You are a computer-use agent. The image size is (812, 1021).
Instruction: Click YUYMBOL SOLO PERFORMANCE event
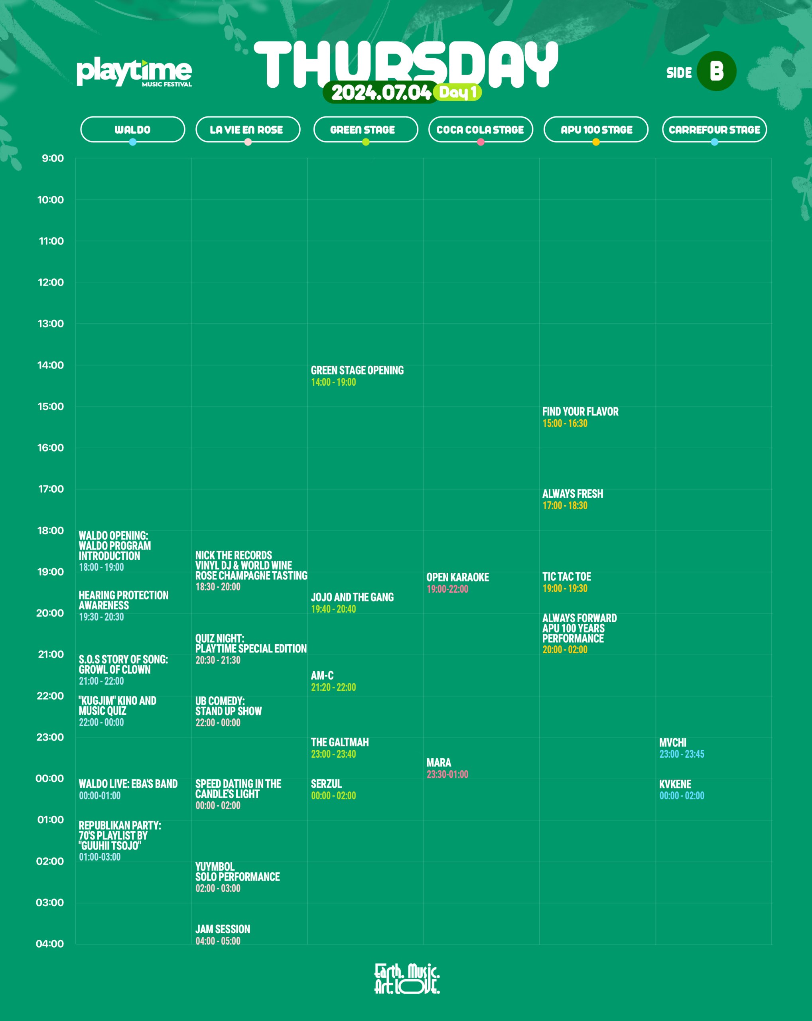238,877
